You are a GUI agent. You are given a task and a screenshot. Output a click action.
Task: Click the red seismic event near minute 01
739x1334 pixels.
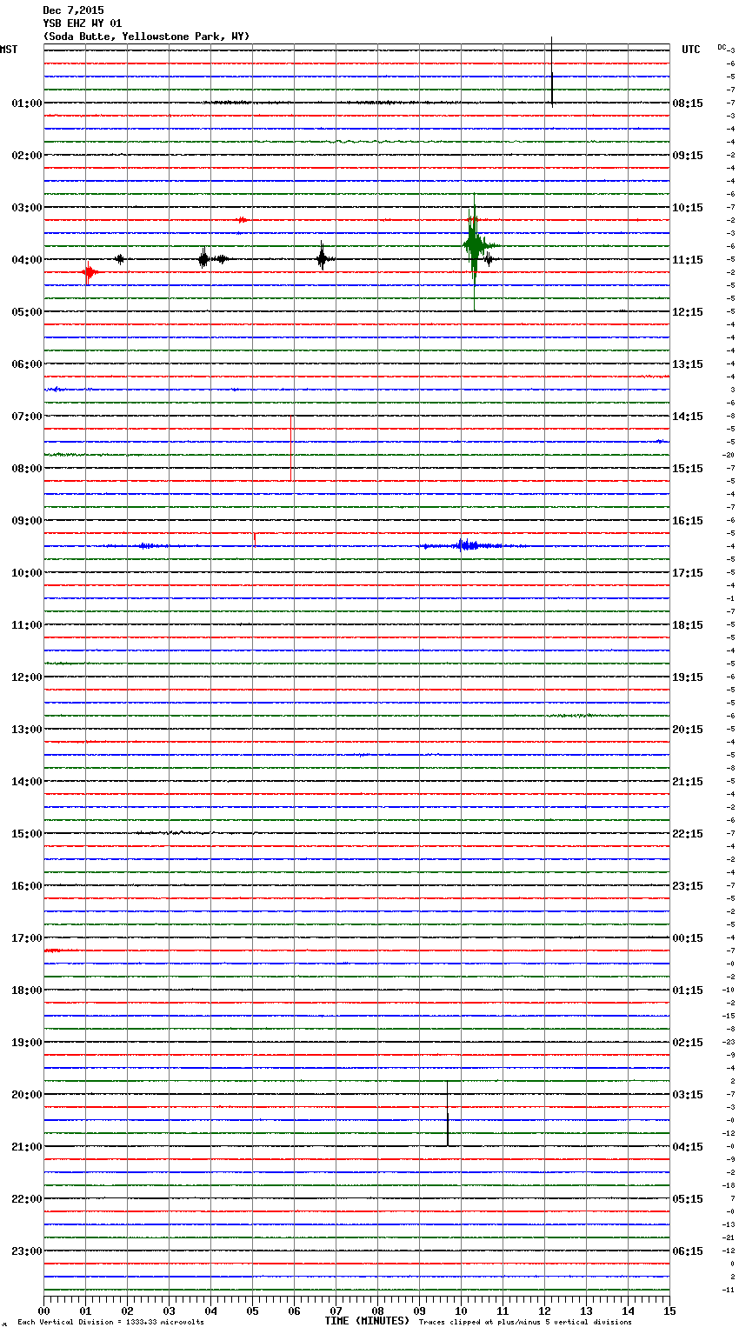click(89, 273)
